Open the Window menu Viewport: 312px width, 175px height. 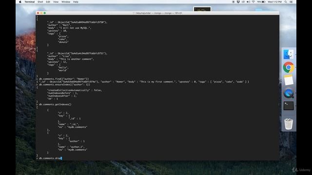point(66,2)
